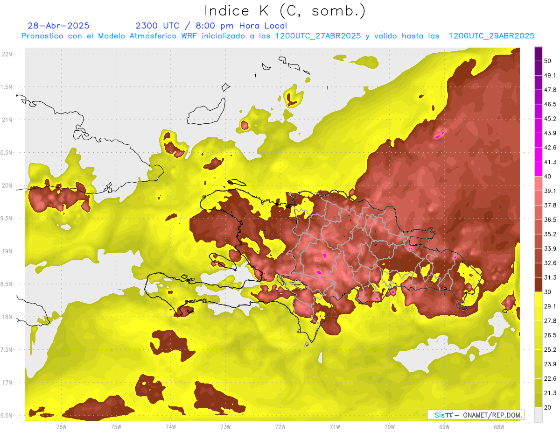Click the legend value '35.2'
This screenshot has height=433, width=560.
point(550,234)
